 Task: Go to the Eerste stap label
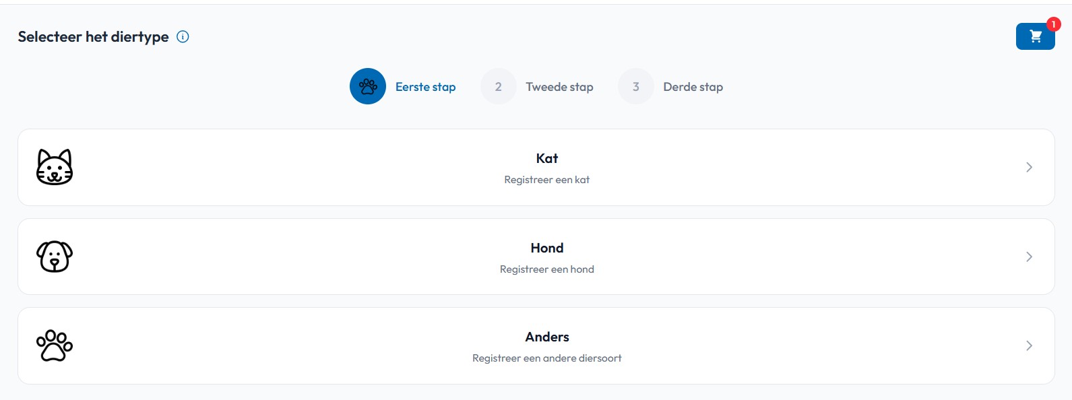(425, 87)
